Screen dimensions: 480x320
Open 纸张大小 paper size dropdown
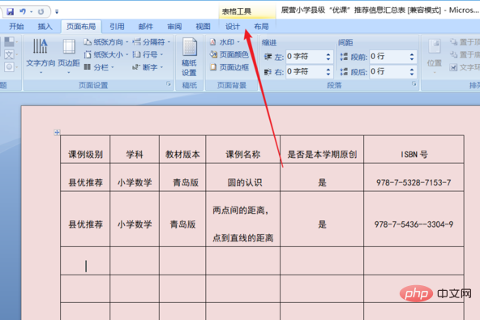point(106,55)
